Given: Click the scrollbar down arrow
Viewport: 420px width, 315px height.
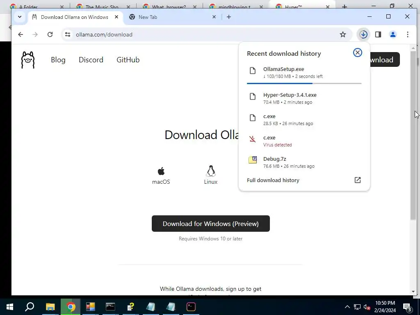Looking at the screenshot, I should [x=413, y=292].
